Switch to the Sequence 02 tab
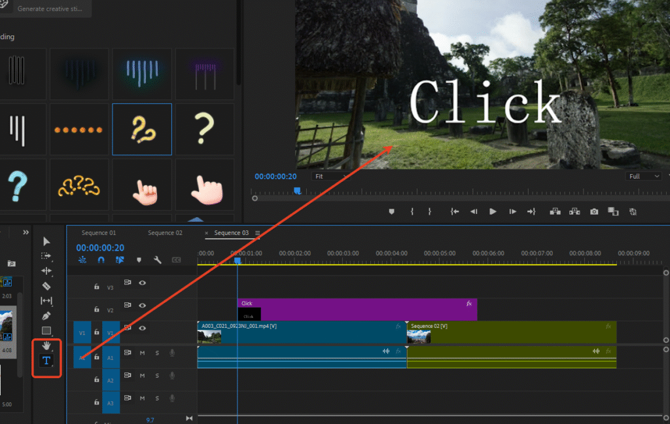Screen dimensions: 670x424 [166, 232]
